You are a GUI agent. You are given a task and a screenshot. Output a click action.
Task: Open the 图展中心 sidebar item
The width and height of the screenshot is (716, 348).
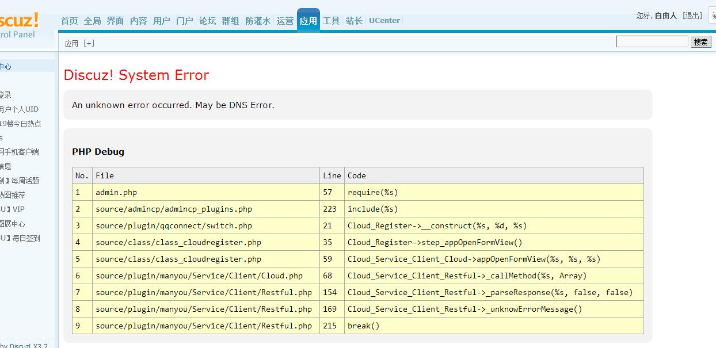(13, 224)
